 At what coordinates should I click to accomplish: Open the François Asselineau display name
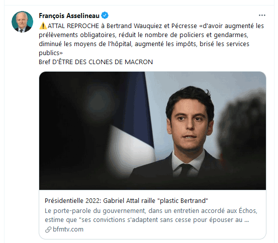[x=69, y=16]
